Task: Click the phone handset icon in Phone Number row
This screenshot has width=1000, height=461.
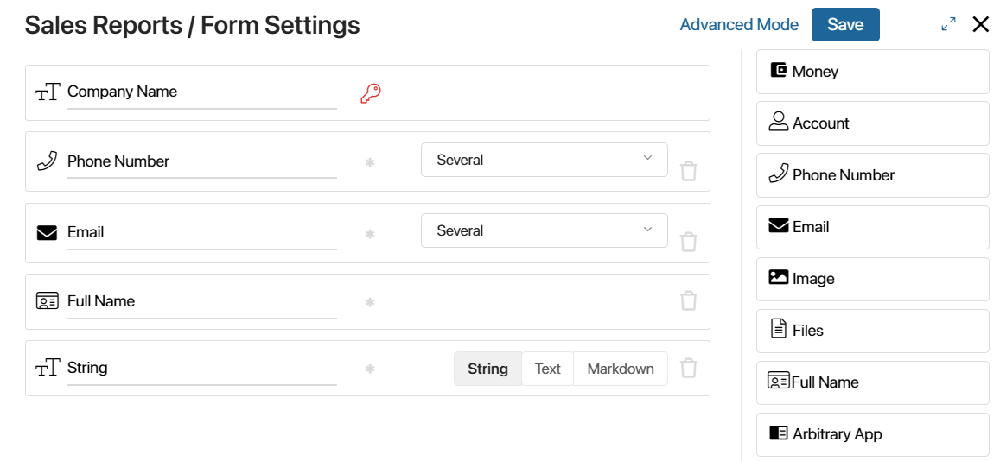Action: [47, 161]
